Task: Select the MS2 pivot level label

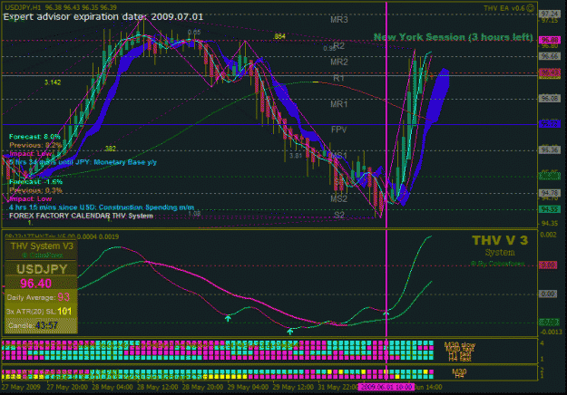Action: tap(338, 198)
